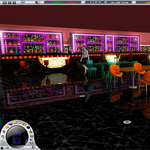Select the keys icon on the wheel
Image resolution: width=150 pixels, height=150 pixels.
pyautogui.click(x=3, y=142)
